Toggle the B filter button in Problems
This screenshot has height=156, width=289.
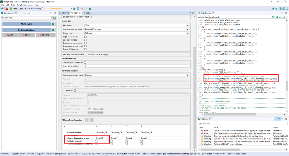click(x=275, y=119)
